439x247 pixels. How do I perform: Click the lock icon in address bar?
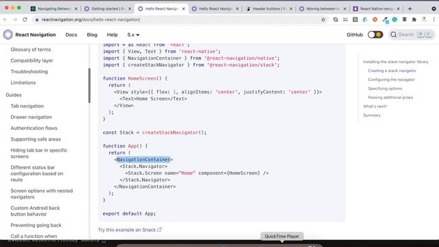[36, 20]
